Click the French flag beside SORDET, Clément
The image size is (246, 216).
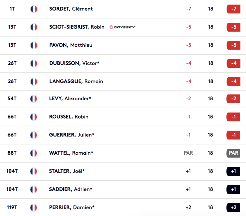(x=34, y=9)
